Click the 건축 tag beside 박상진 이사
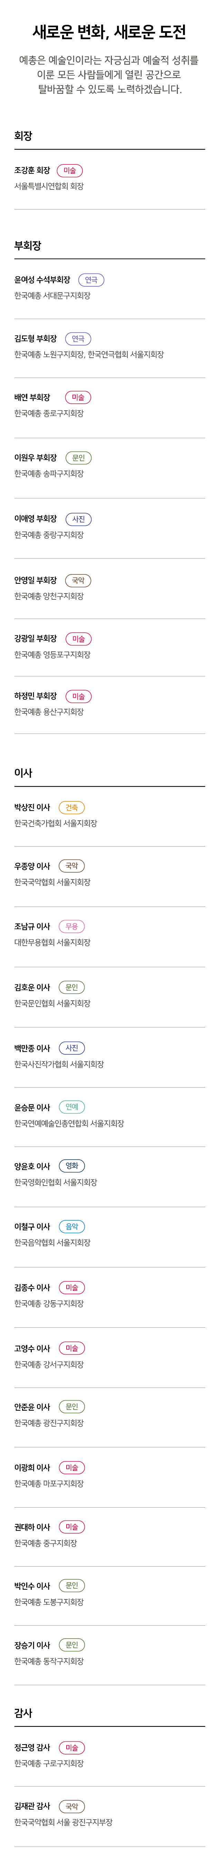The width and height of the screenshot is (221, 1865). pos(71,807)
